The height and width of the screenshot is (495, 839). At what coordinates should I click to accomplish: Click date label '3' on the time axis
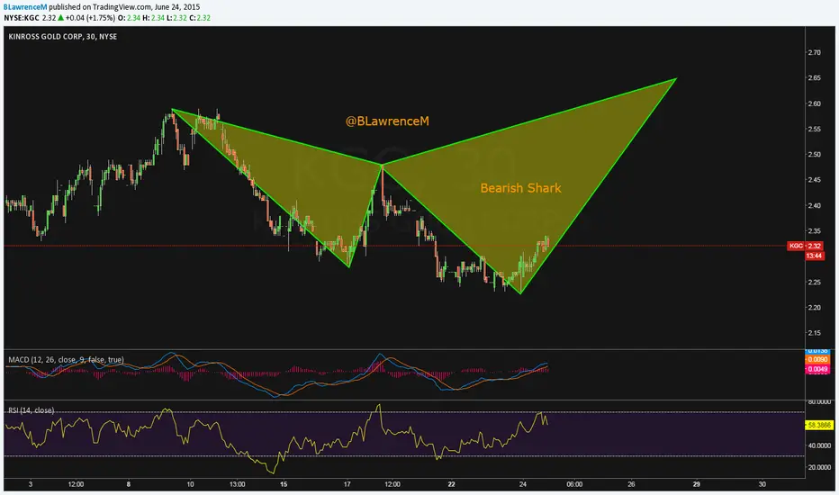[31, 484]
